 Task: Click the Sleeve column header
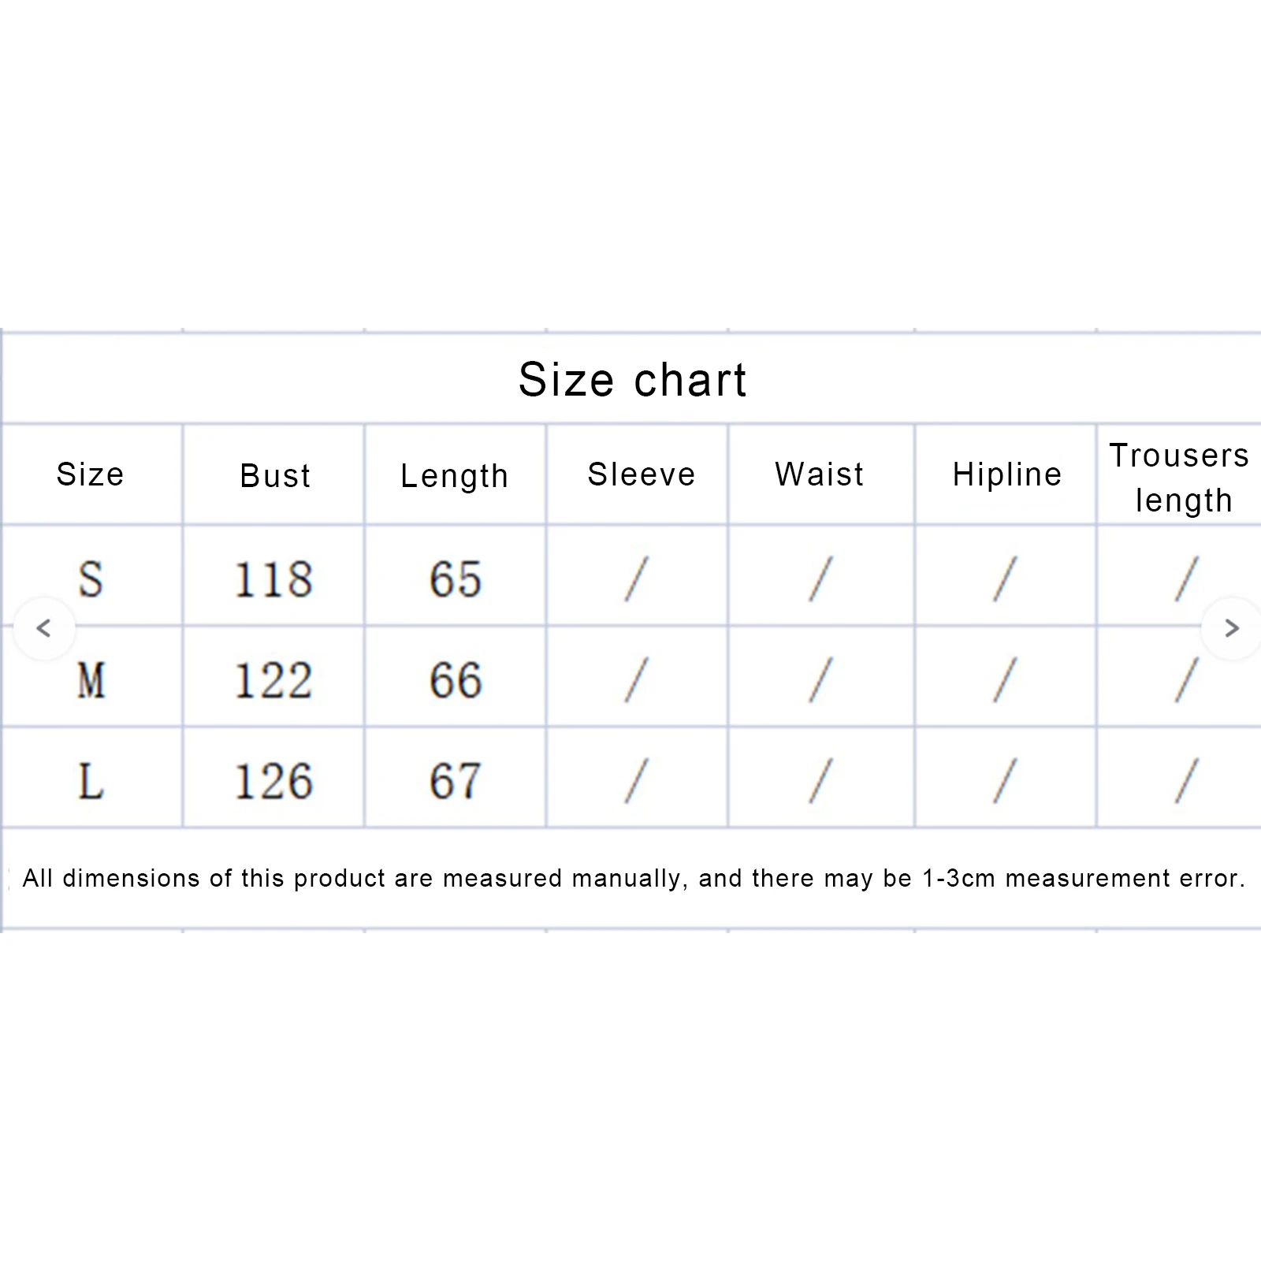[x=642, y=474]
